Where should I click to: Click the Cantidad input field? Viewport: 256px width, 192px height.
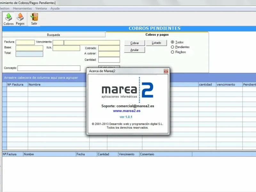109,60
